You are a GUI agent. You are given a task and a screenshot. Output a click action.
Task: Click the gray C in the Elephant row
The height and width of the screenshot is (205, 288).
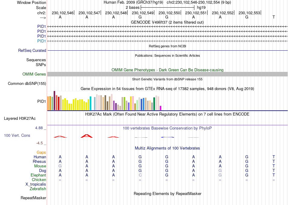point(140,175)
